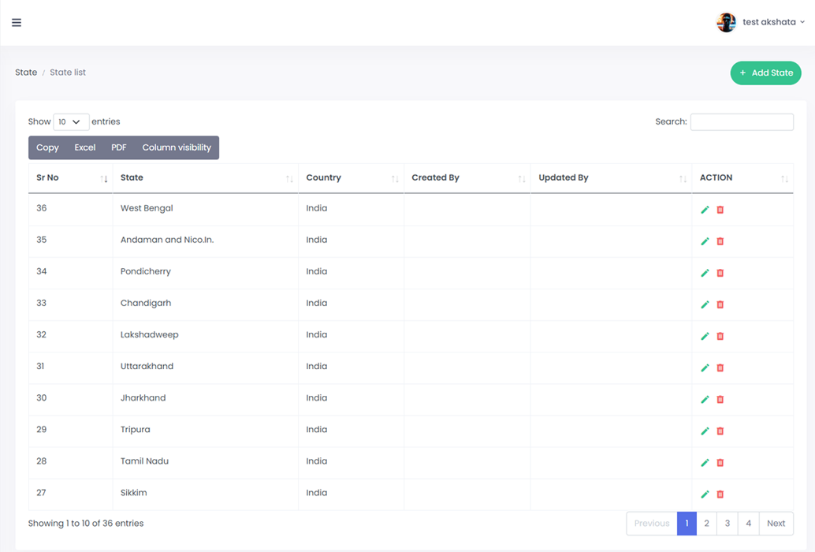Viewport: 815px width, 552px height.
Task: Edit the Andaman and Nico.In. row
Action: click(x=705, y=241)
